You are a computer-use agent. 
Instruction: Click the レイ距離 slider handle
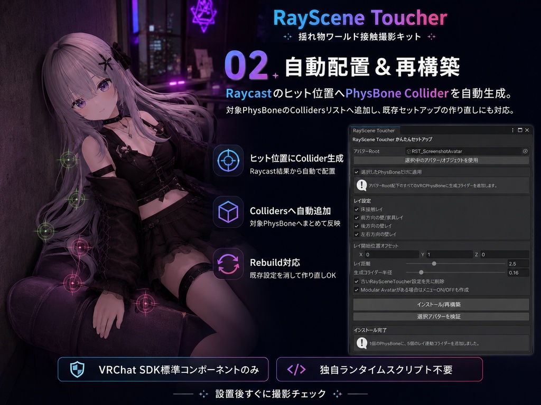434,264
